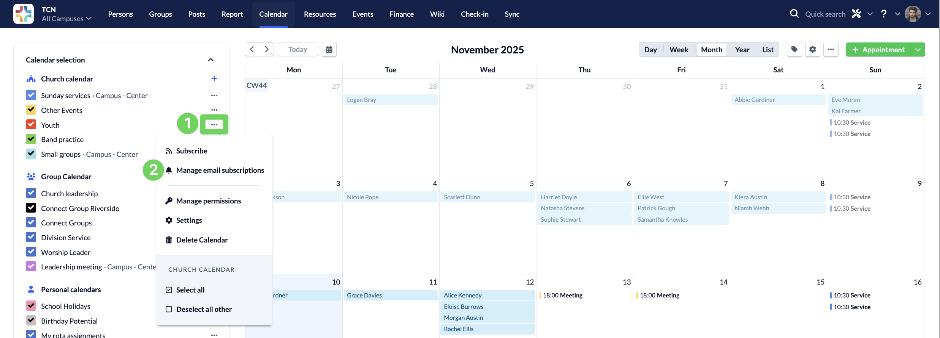Open the tag filter icon
The width and height of the screenshot is (940, 338).
[x=794, y=50]
